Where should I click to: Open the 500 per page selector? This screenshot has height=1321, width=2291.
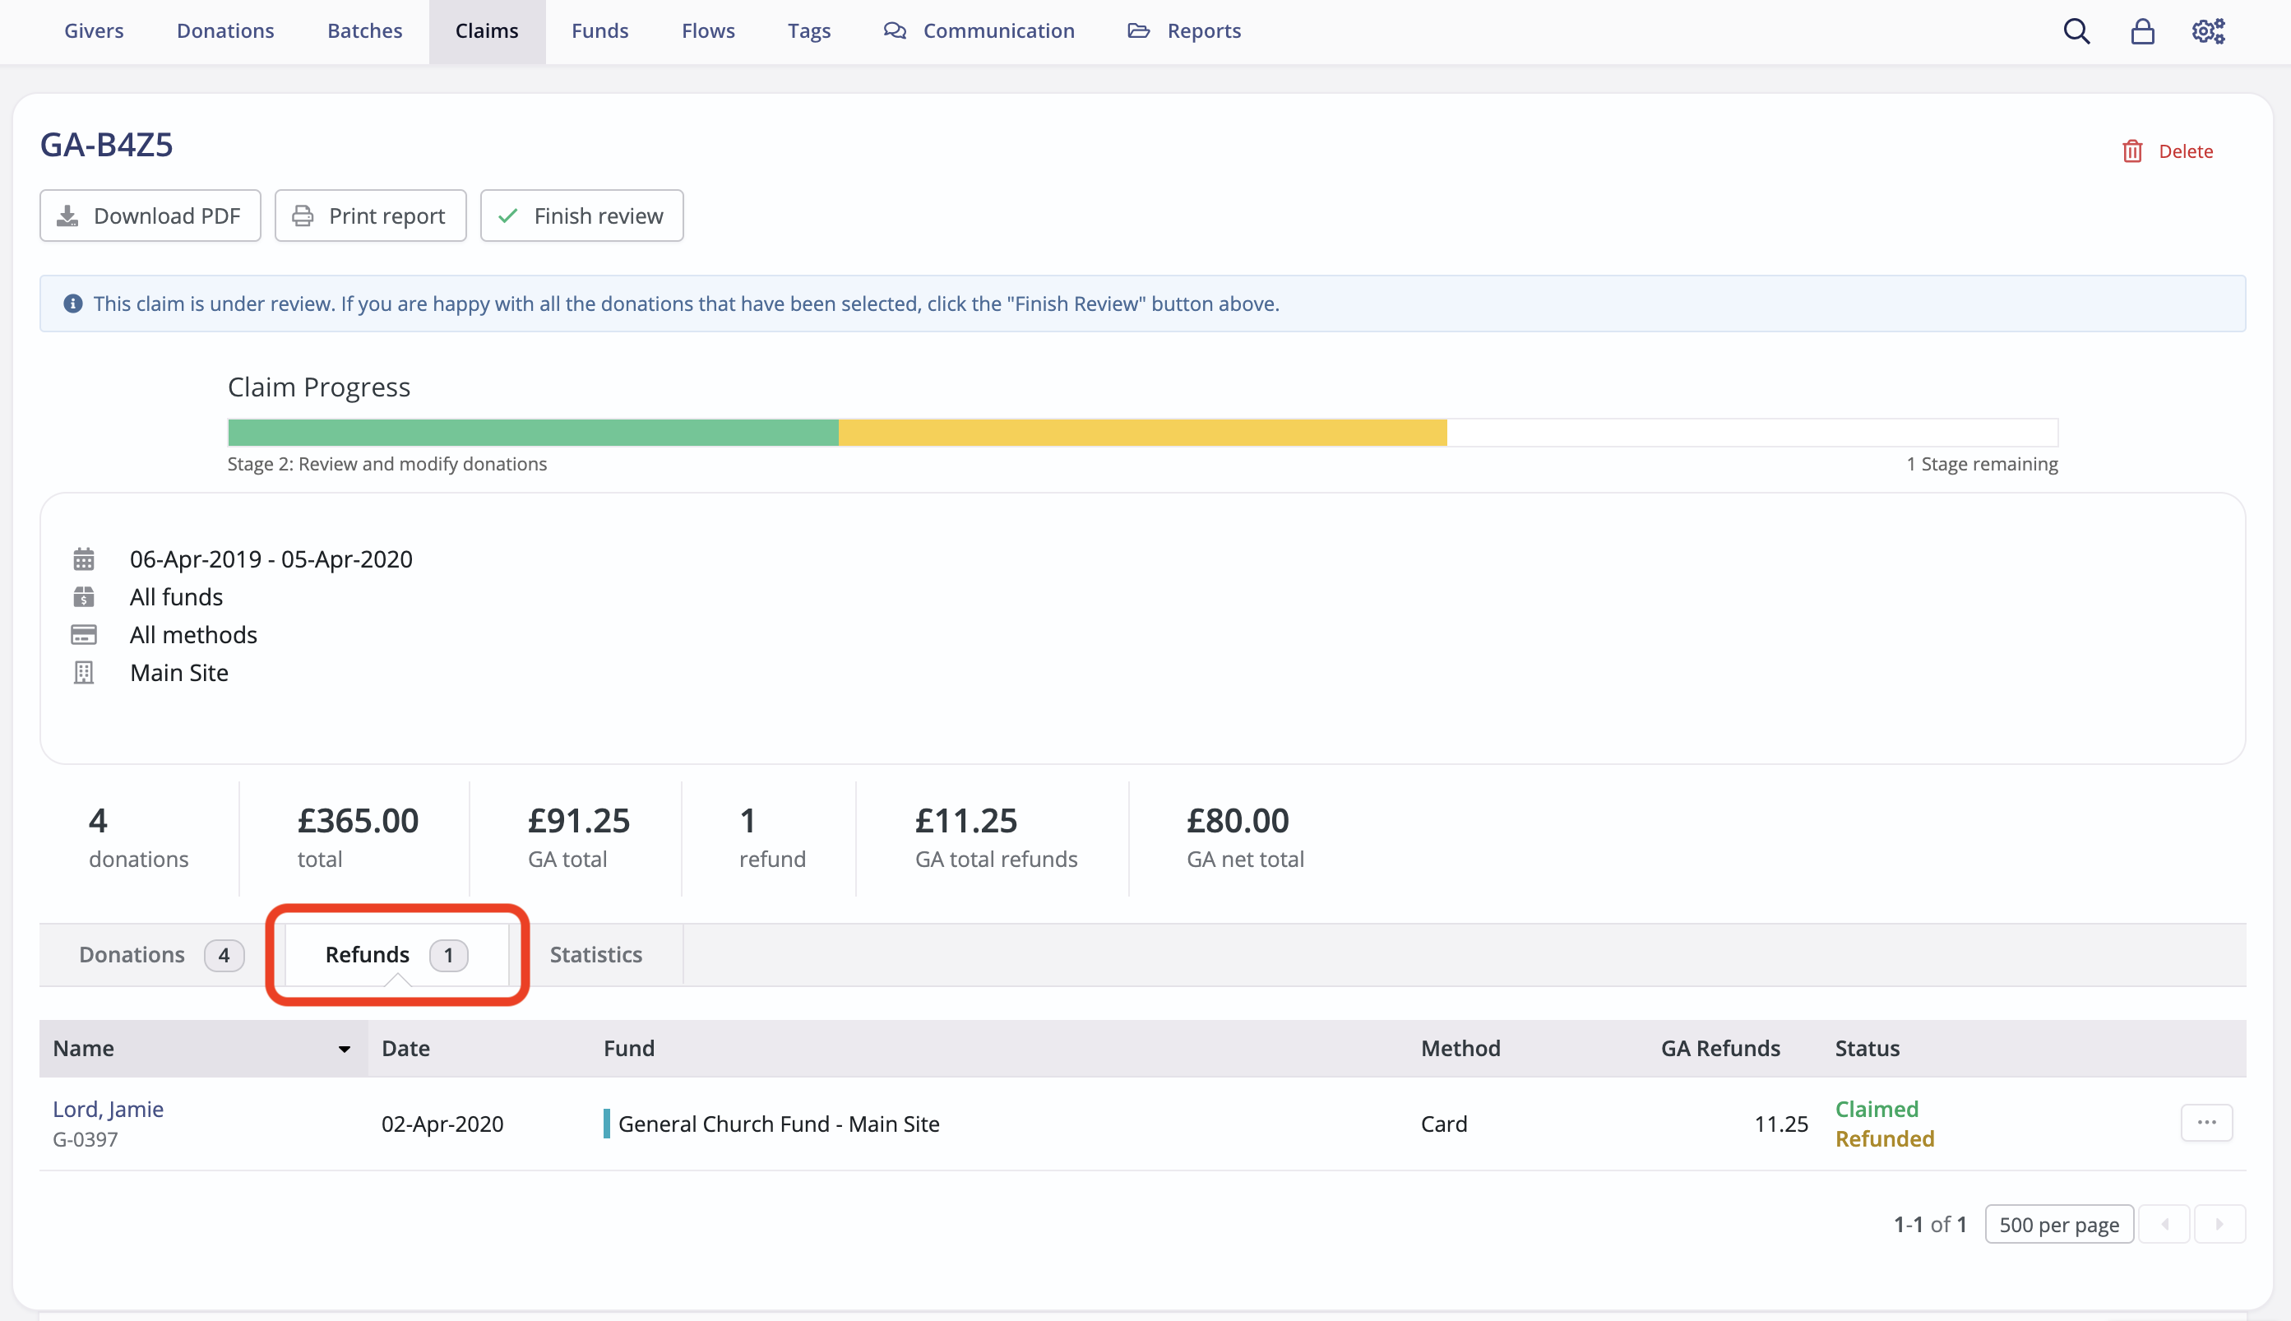(x=2058, y=1224)
